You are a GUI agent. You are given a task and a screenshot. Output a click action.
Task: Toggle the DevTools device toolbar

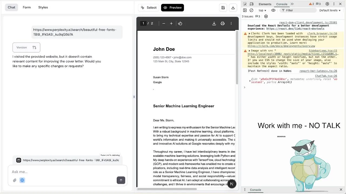[x=252, y=4]
